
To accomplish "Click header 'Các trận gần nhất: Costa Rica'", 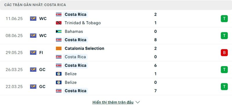I will [x=35, y=5].
